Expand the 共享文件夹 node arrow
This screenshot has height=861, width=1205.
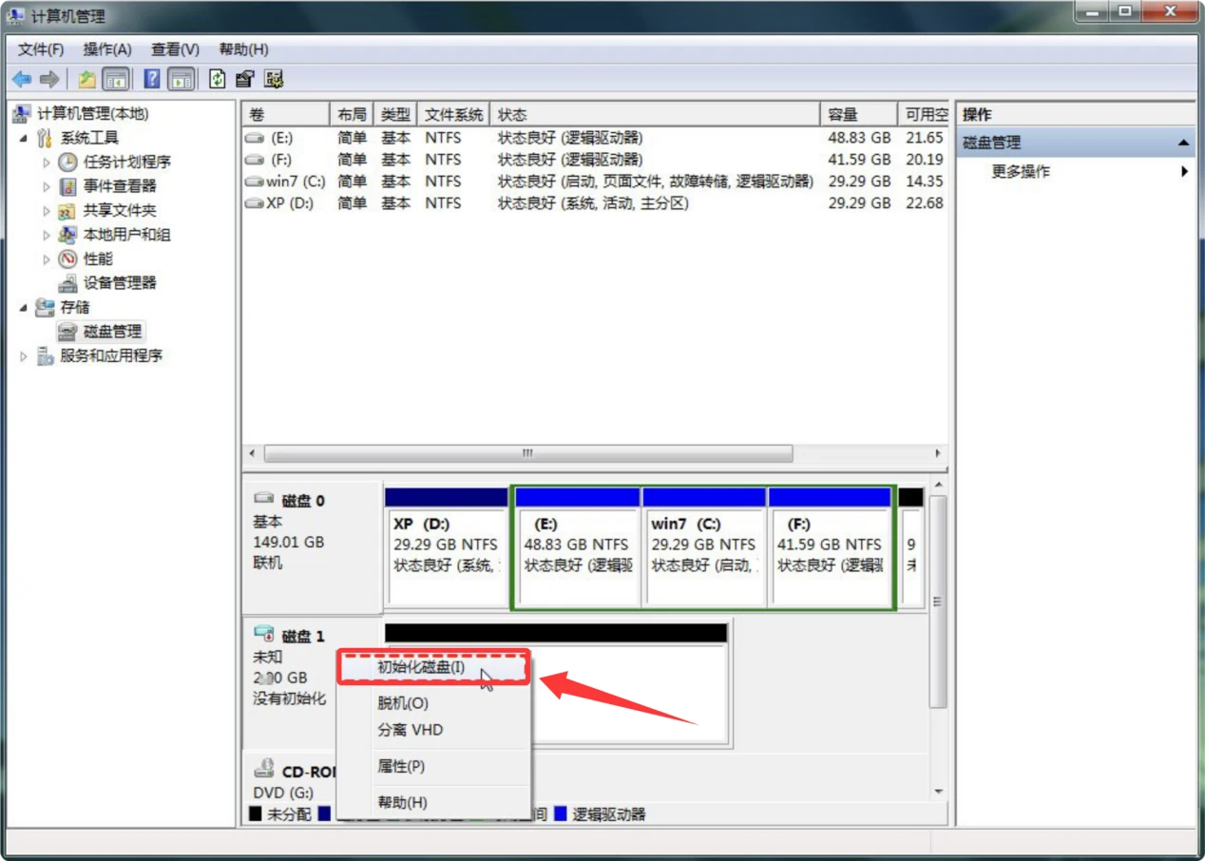point(46,211)
